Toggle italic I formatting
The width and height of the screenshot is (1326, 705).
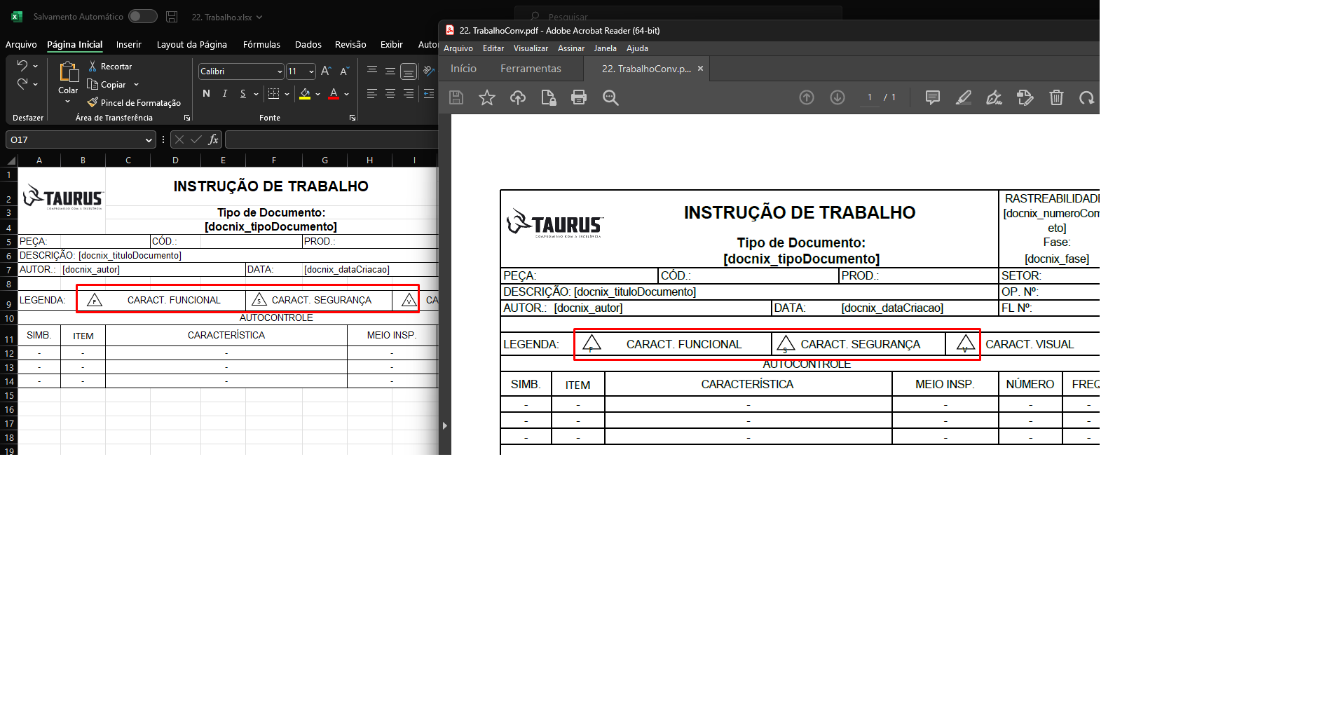pyautogui.click(x=224, y=93)
